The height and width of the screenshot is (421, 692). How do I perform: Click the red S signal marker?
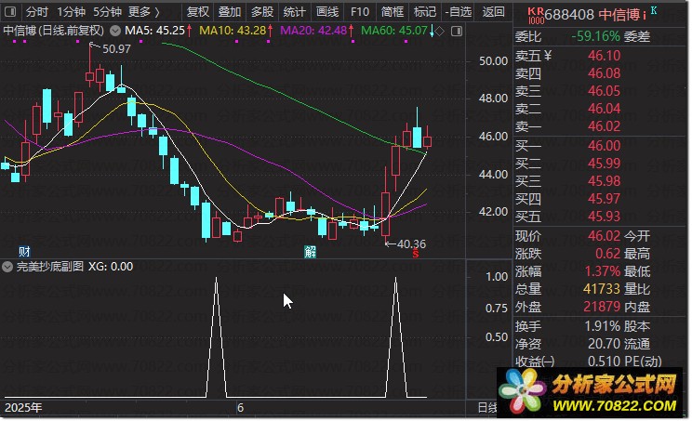click(415, 254)
